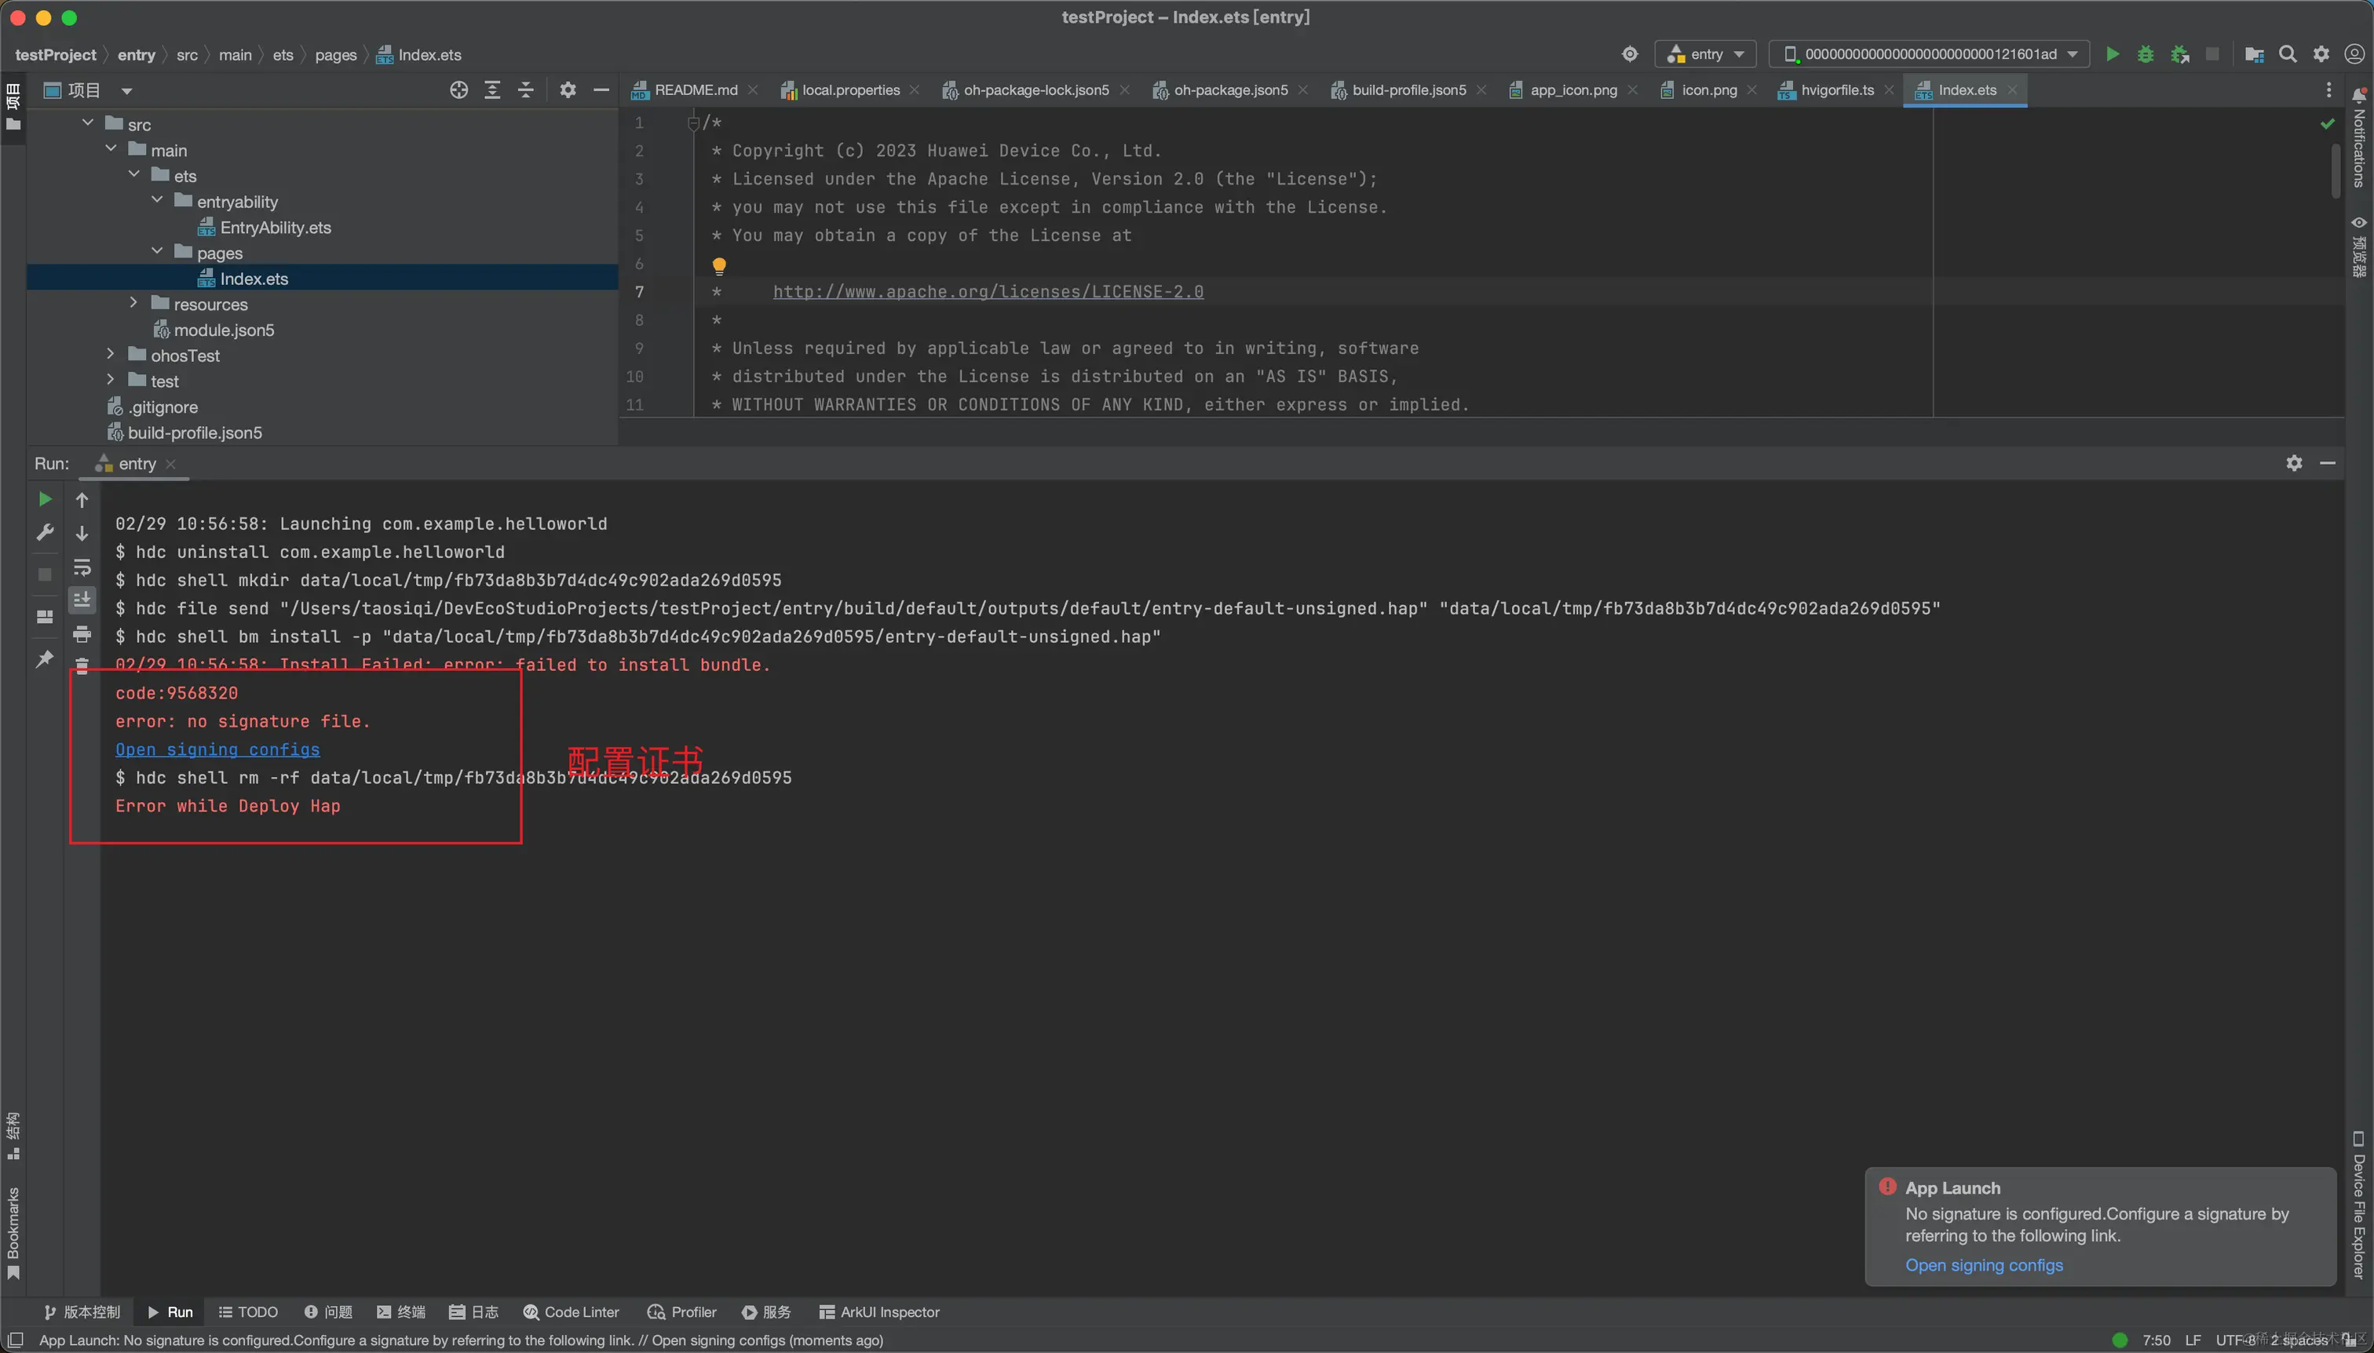
Task: Jump down the stack trace arrow
Action: point(82,534)
